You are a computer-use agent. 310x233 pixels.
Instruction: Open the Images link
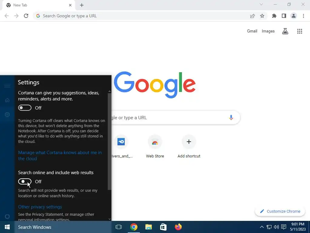[x=268, y=31]
